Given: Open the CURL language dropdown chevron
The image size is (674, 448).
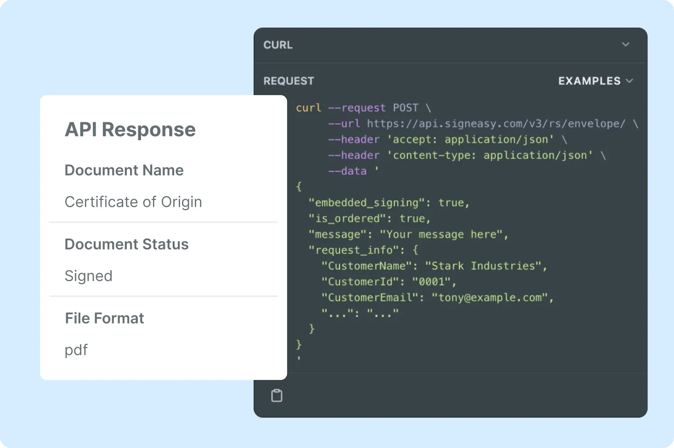Looking at the screenshot, I should 625,45.
